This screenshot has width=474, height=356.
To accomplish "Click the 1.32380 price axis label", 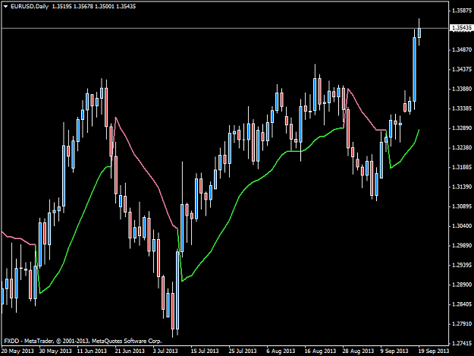I will tap(462, 147).
